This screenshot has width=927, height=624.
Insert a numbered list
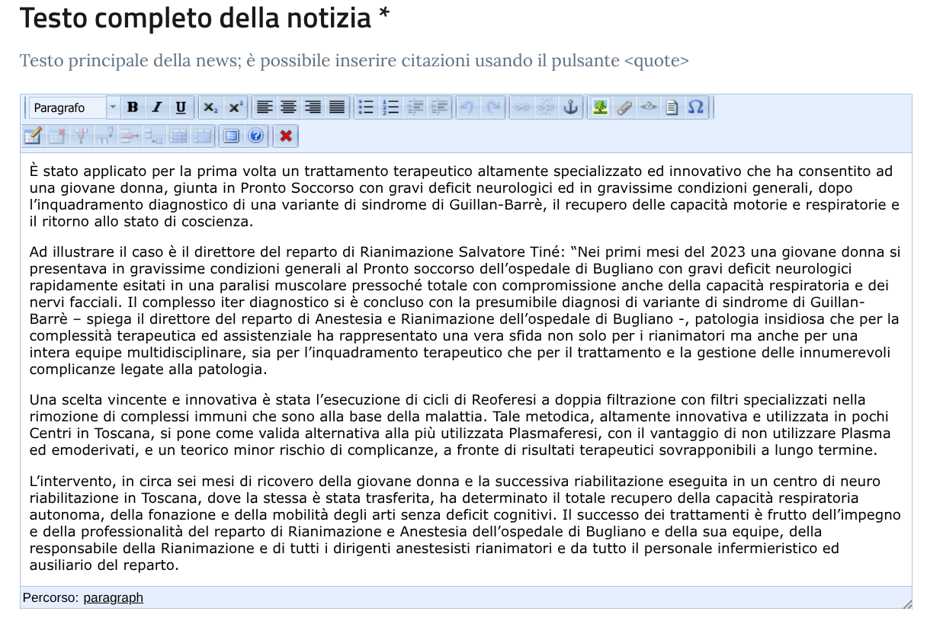click(x=391, y=107)
